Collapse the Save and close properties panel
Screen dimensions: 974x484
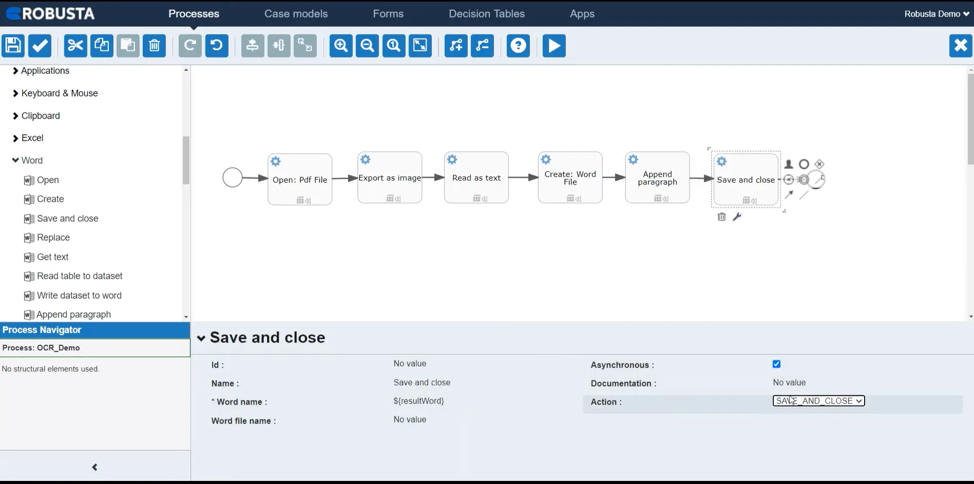tap(201, 338)
